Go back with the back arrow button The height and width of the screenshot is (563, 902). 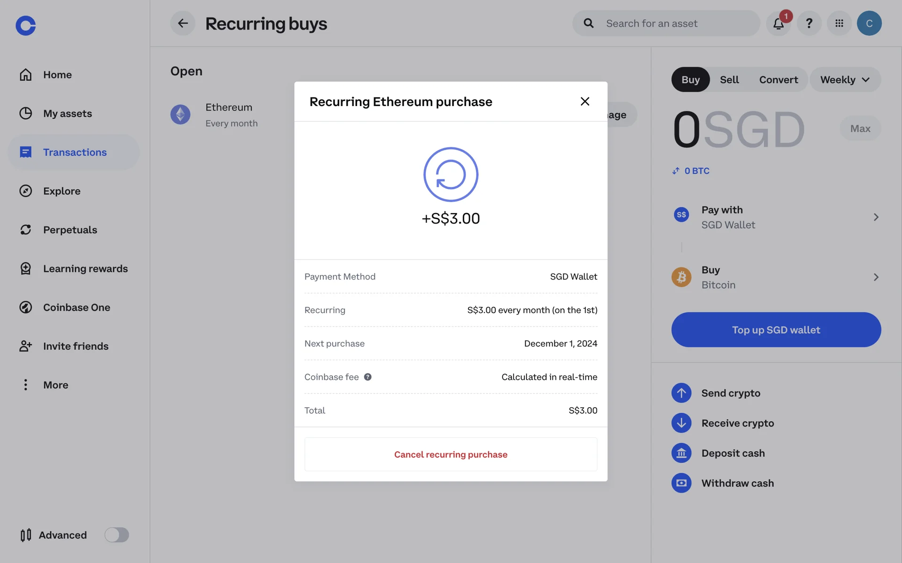coord(183,23)
